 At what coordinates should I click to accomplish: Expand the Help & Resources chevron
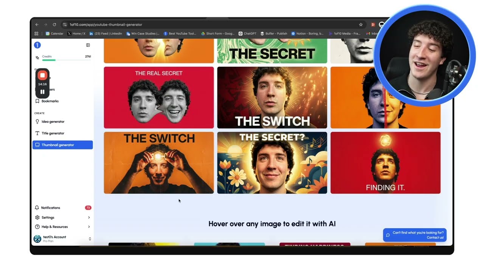pos(89,227)
